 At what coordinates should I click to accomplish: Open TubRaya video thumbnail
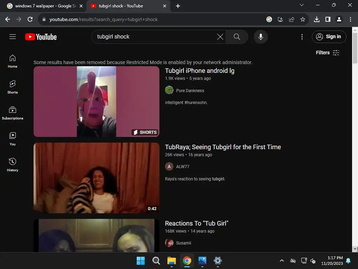click(x=96, y=178)
